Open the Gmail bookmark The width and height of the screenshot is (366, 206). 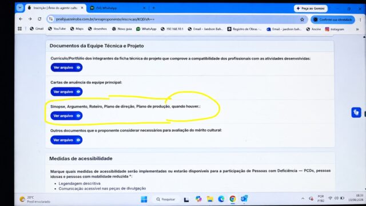37,29
